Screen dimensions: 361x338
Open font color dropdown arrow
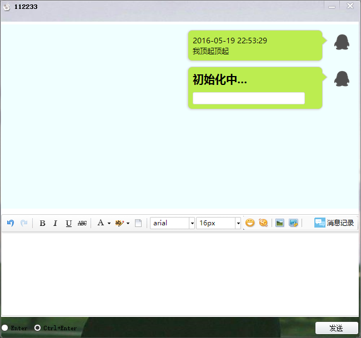click(109, 223)
